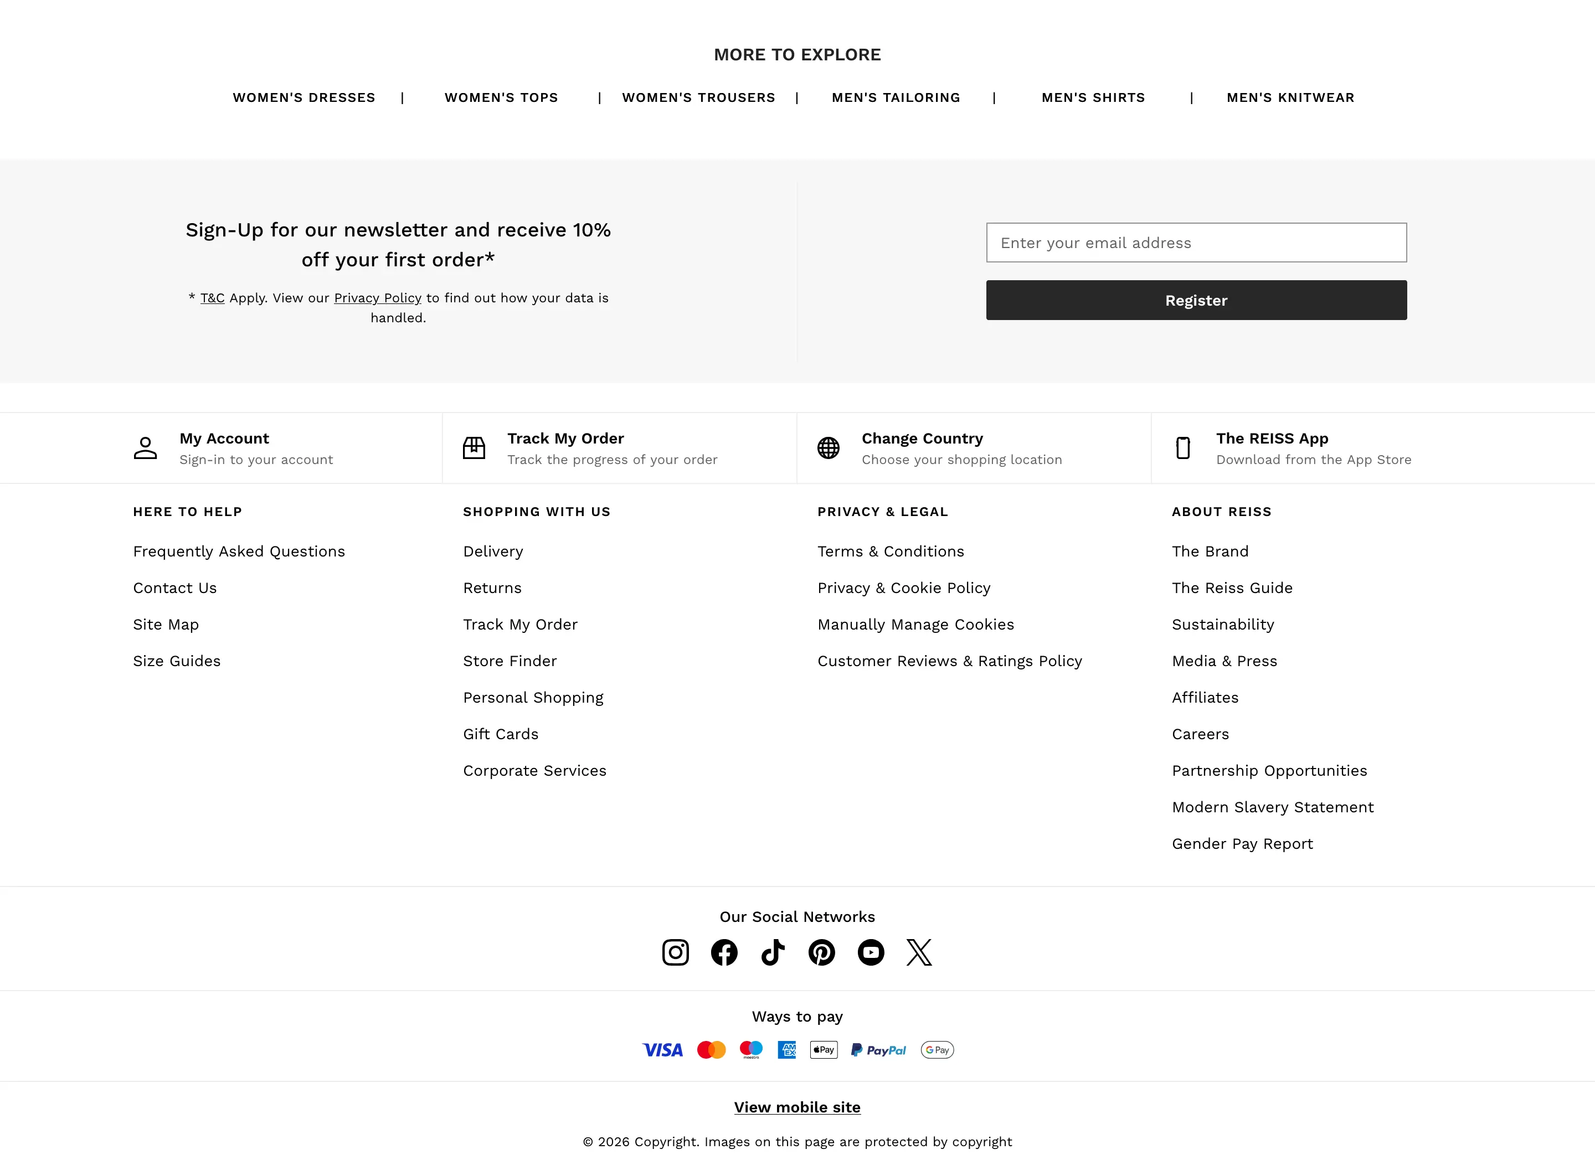Open the Returns link
Image resolution: width=1595 pixels, height=1165 pixels.
[x=492, y=588]
